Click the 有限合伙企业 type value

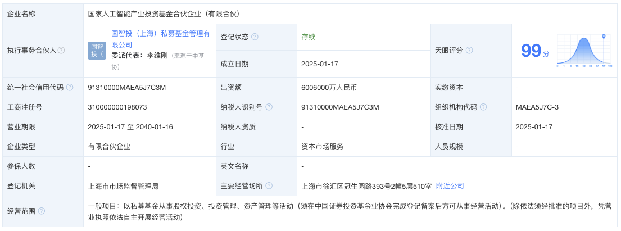click(x=109, y=147)
